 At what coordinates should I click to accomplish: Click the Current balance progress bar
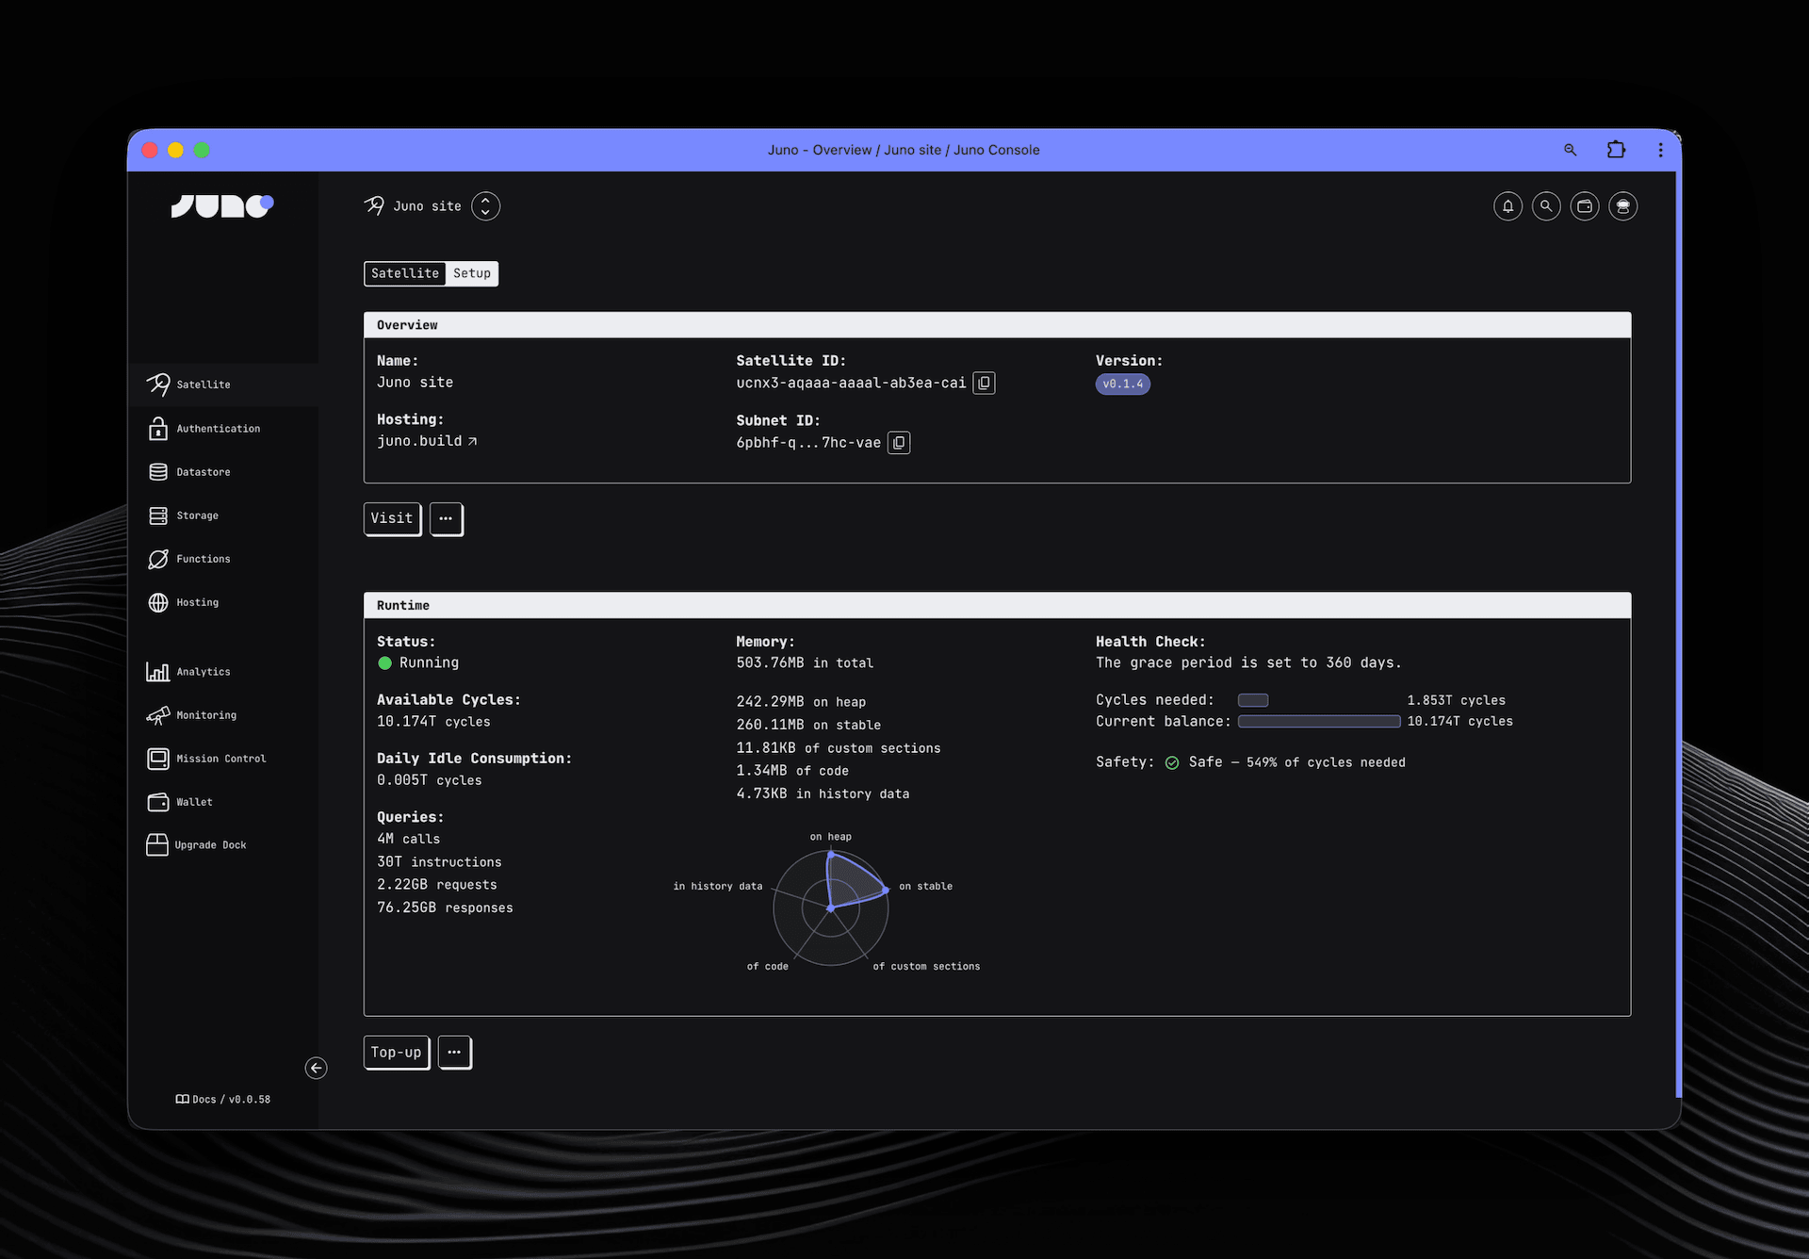point(1319,721)
